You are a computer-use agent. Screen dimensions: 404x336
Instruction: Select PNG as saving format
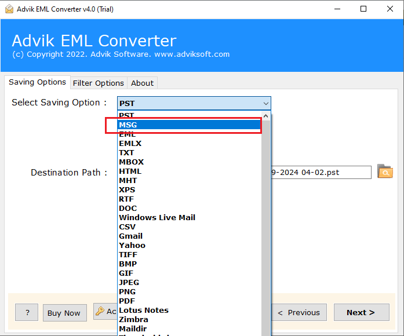(x=190, y=292)
